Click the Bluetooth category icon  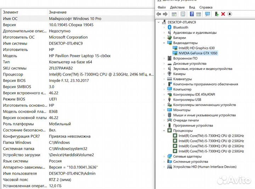click(169, 27)
